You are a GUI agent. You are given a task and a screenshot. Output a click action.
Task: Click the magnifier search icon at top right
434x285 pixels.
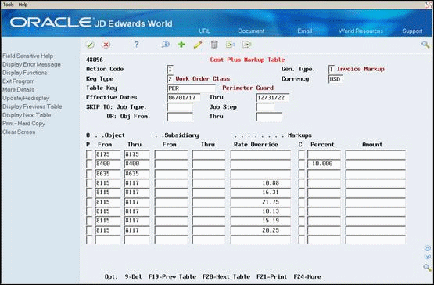[425, 45]
